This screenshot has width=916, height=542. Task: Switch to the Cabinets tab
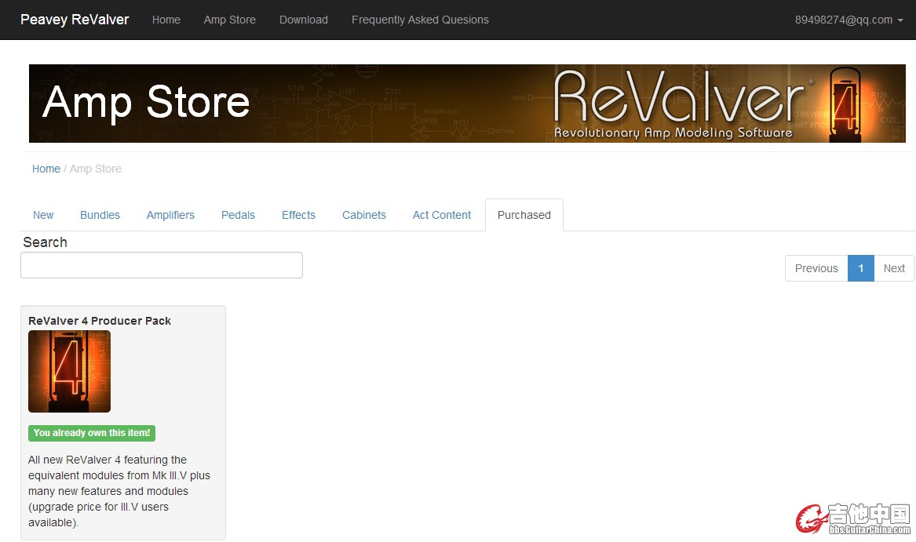pos(364,215)
